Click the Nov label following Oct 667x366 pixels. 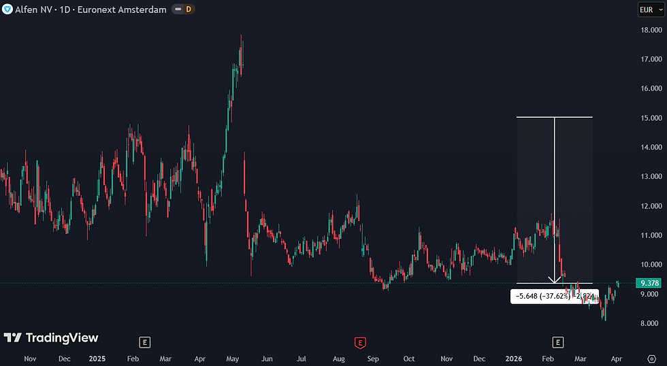pos(446,359)
